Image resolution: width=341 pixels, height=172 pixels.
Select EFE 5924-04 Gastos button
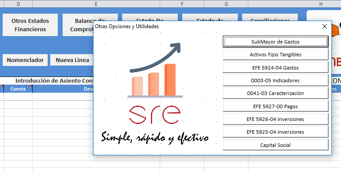coord(276,67)
